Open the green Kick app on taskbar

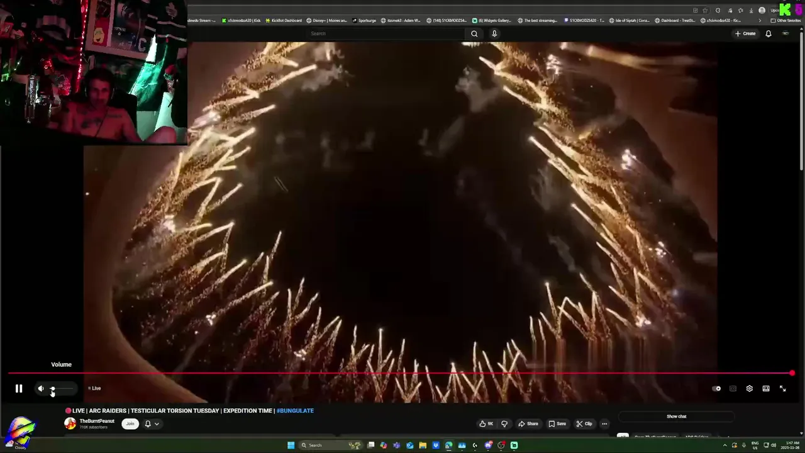point(514,445)
